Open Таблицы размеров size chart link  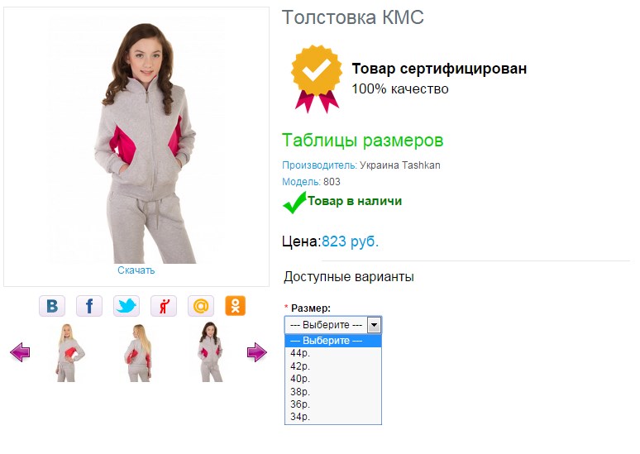pyautogui.click(x=362, y=141)
